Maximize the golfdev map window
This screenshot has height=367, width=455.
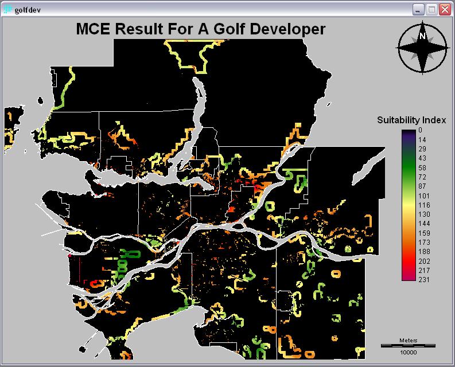(x=431, y=10)
